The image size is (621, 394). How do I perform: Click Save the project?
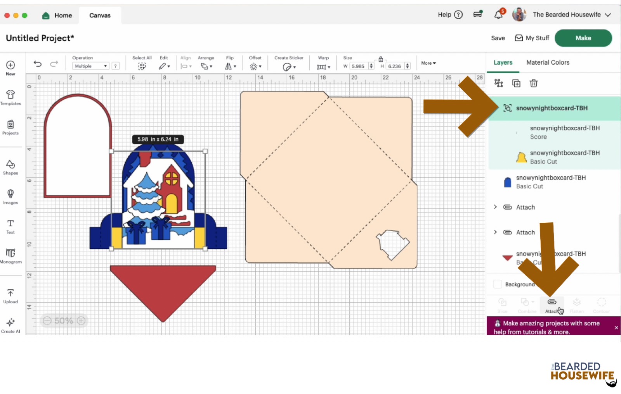498,38
